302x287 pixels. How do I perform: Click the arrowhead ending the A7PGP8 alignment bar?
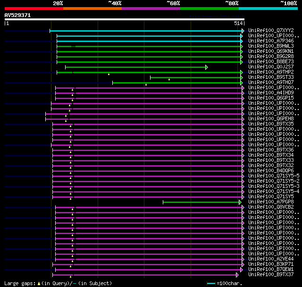(241, 202)
